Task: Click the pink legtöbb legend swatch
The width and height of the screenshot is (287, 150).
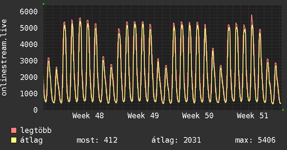Action: (x=14, y=130)
